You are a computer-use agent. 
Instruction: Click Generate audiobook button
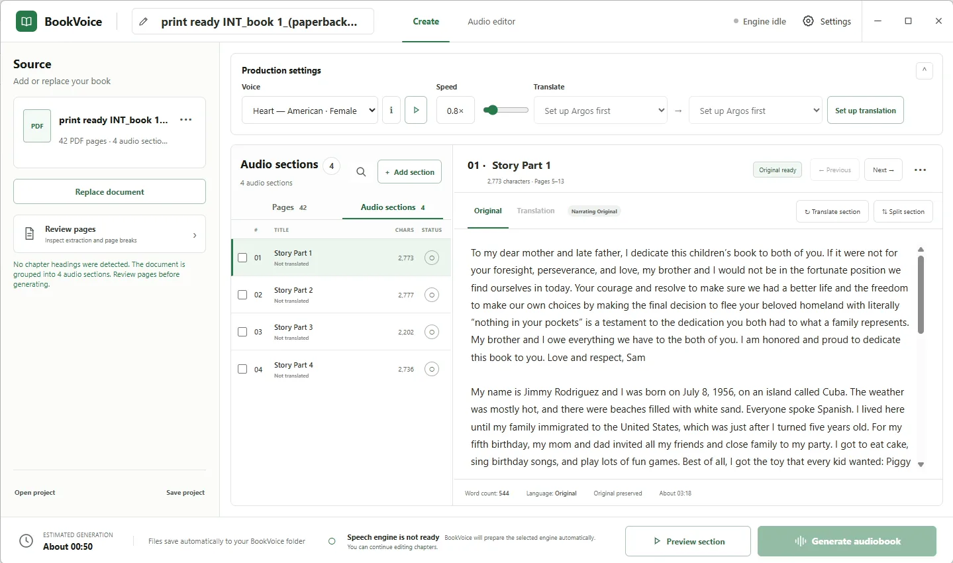pos(847,541)
